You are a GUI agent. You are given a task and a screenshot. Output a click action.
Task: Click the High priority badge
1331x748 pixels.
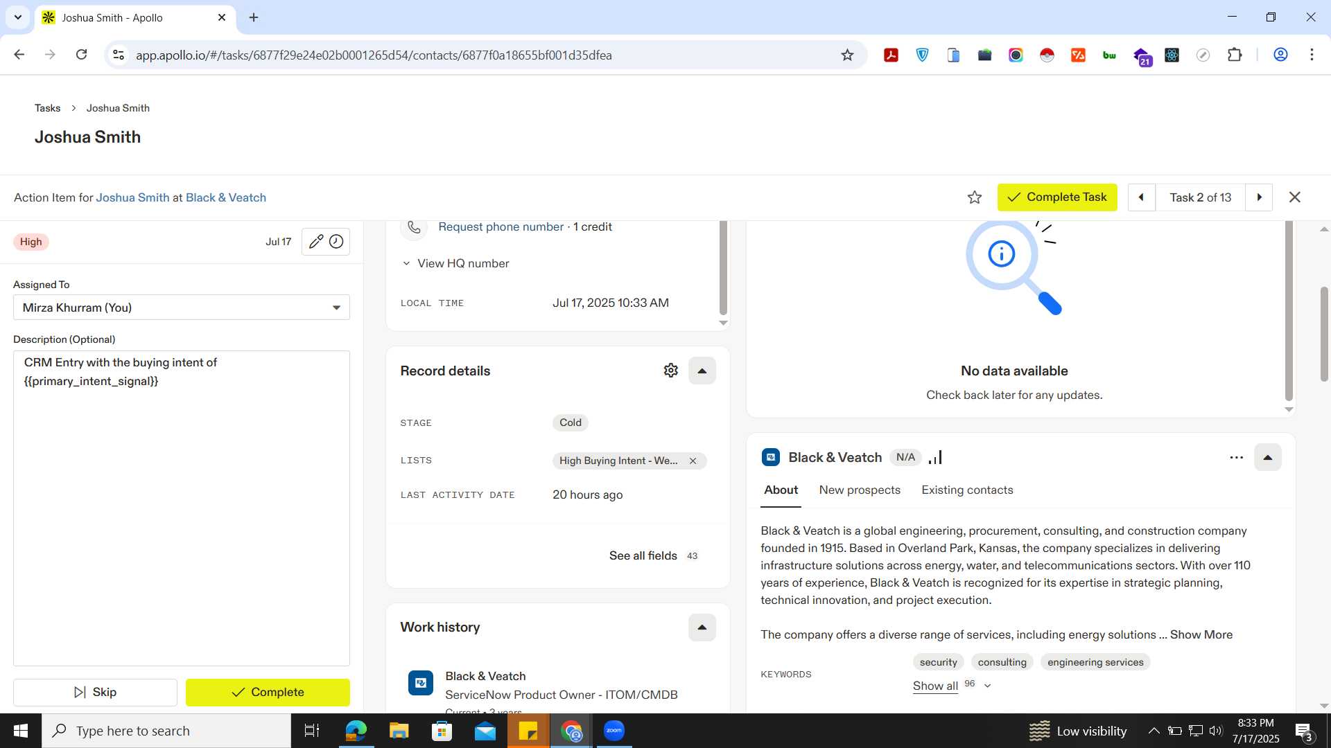[x=31, y=242]
